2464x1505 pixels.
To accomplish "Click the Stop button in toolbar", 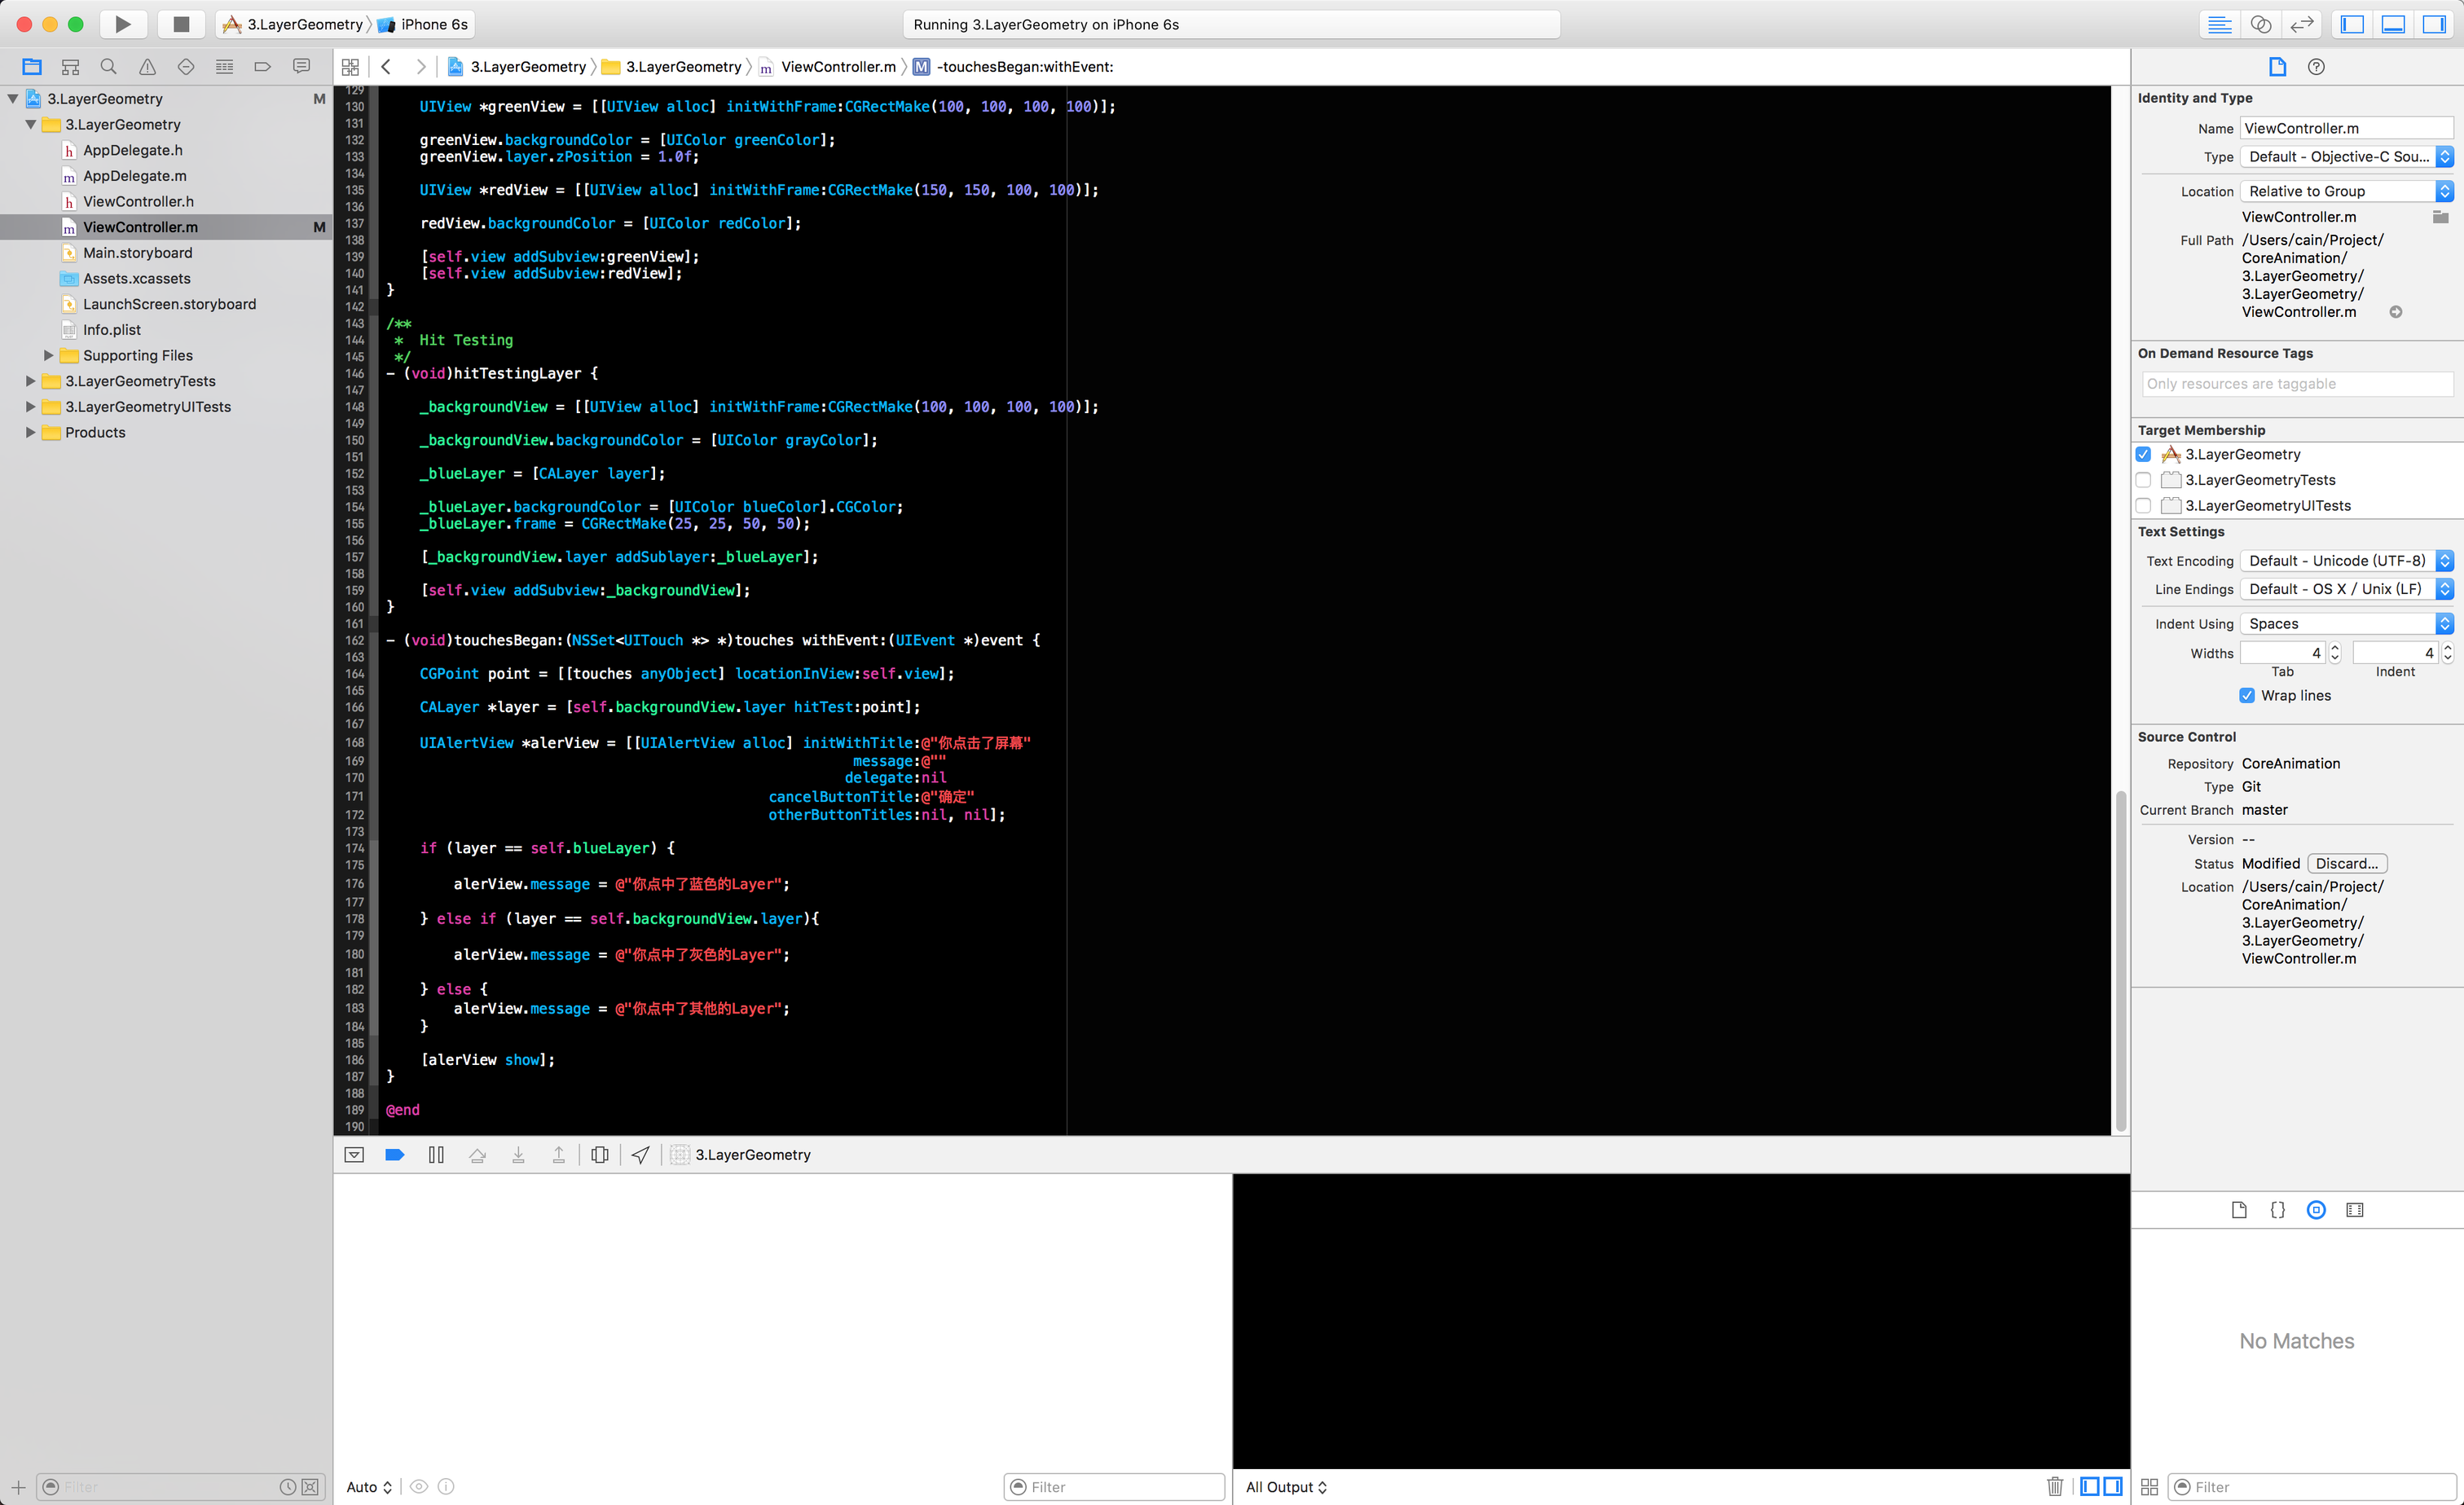I will point(181,24).
